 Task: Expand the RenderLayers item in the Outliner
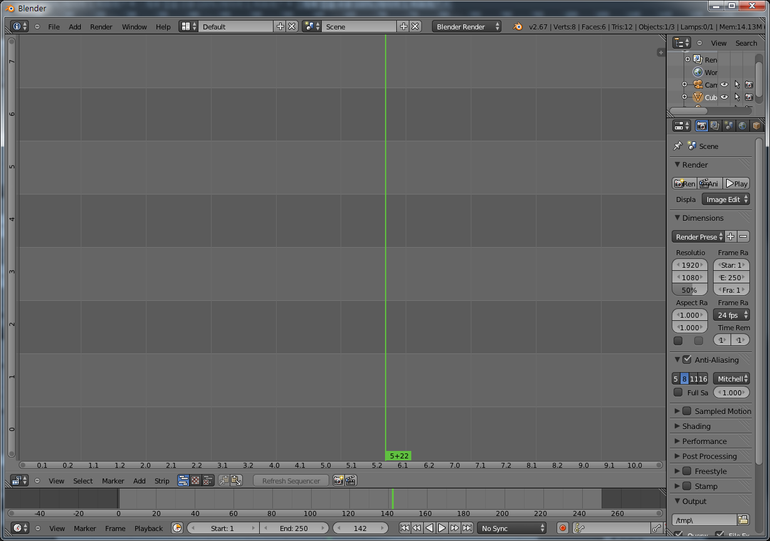tap(687, 59)
